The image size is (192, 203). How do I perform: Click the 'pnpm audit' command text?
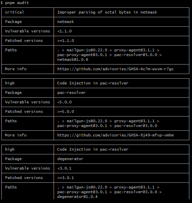click(17, 3)
